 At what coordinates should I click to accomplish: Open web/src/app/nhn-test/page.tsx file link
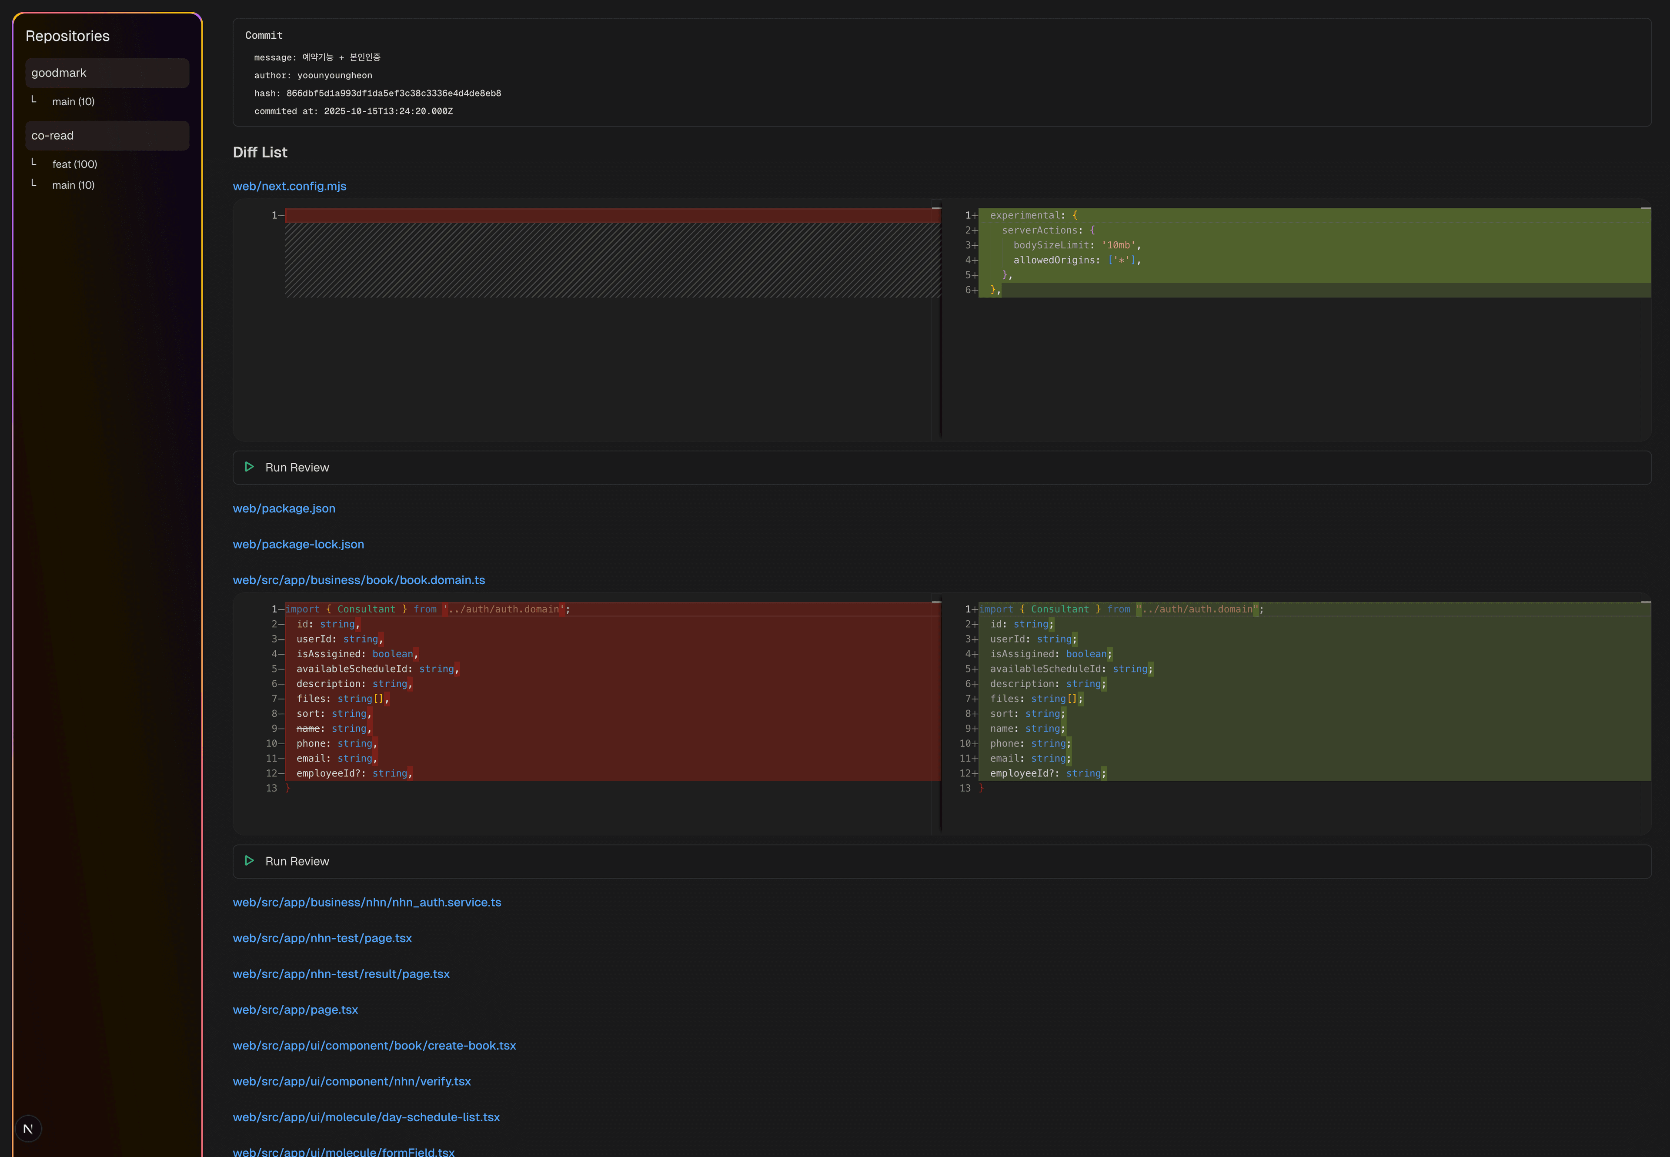[322, 938]
